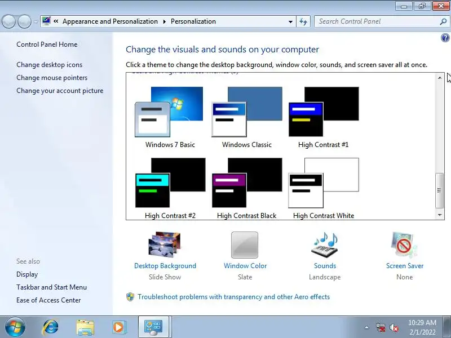Open Taskbar and Start Menu link
Screen dimensions: 451x338
tap(51, 287)
